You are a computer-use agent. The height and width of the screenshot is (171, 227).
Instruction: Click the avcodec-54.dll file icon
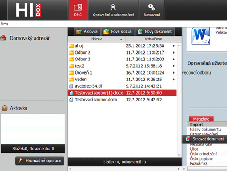(71, 86)
